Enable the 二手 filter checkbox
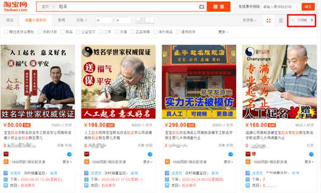 point(101,32)
